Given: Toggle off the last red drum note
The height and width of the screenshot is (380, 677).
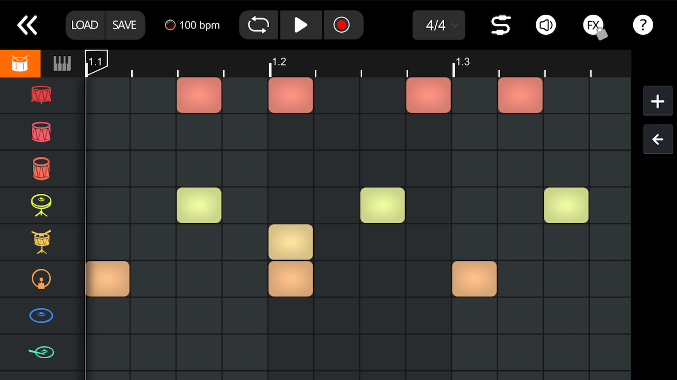Looking at the screenshot, I should [520, 95].
